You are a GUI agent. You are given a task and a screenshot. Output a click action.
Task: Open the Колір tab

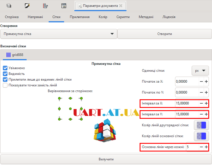103,17
